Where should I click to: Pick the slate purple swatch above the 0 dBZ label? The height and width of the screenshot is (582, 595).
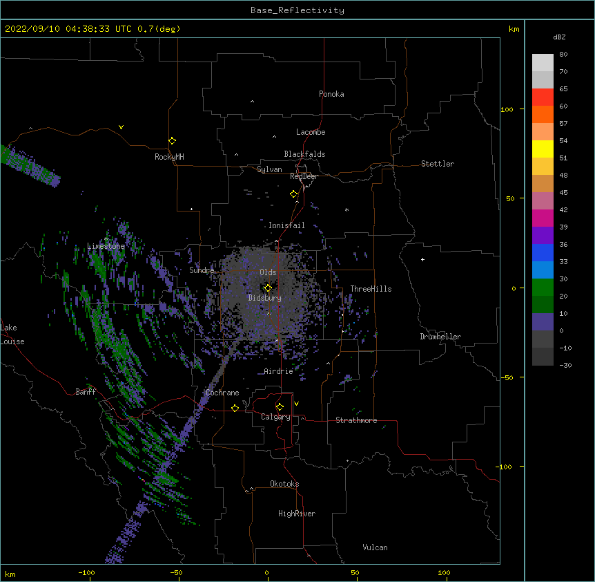pos(543,322)
